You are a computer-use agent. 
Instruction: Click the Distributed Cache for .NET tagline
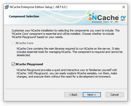click(105, 22)
